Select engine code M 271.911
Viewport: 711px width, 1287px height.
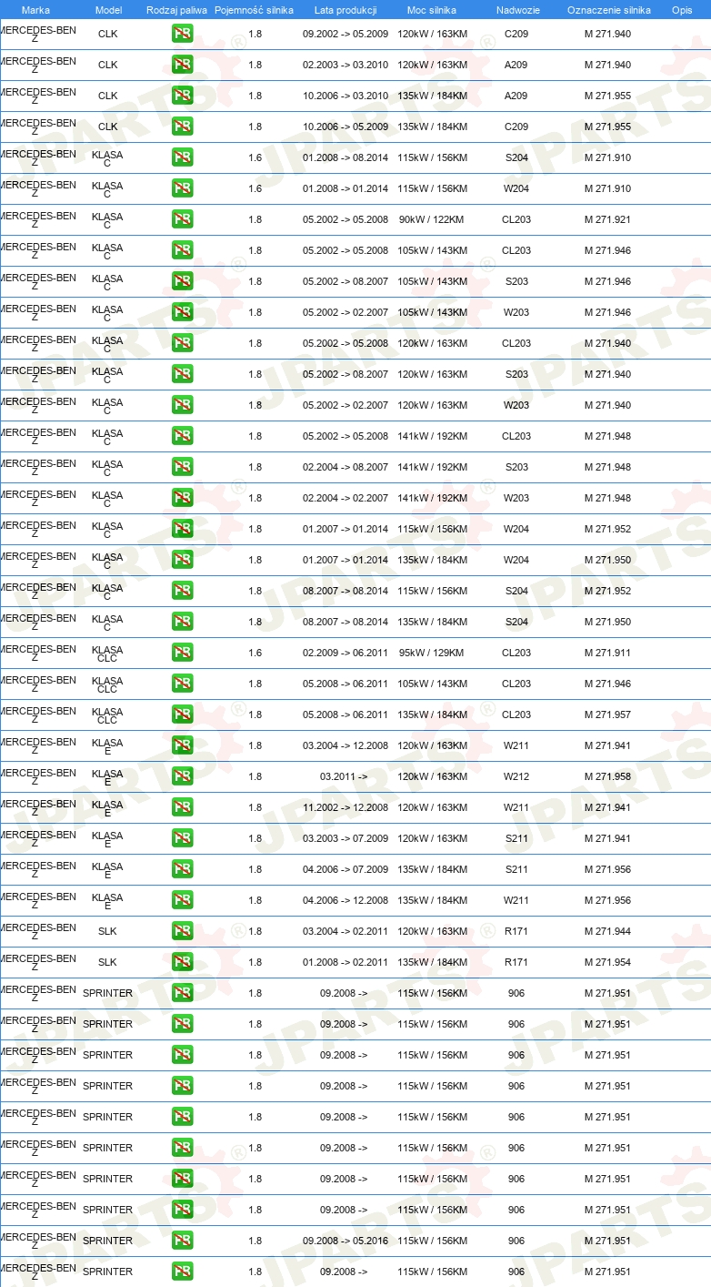[607, 654]
